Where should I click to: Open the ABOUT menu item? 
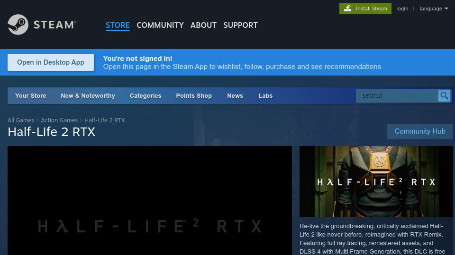click(203, 25)
